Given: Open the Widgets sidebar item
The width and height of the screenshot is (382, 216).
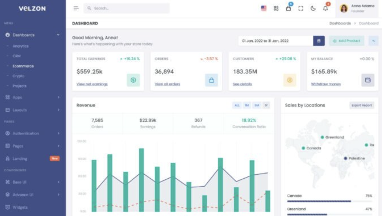Looking at the screenshot, I should click(20, 207).
